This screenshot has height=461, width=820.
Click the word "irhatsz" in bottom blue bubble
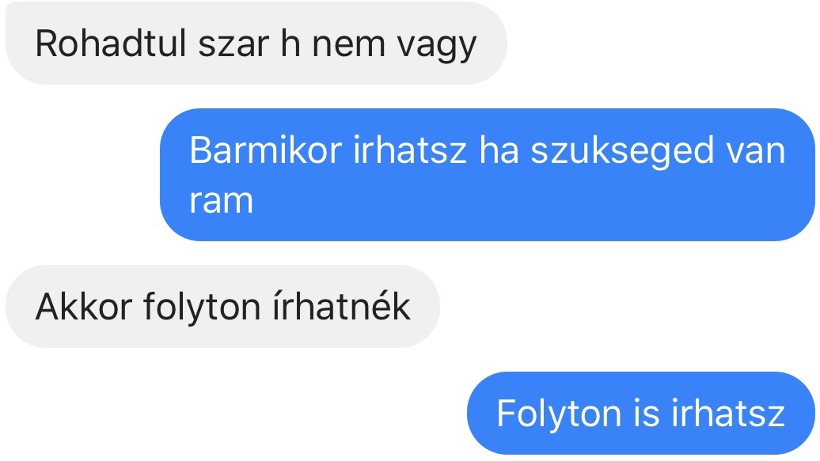point(728,413)
